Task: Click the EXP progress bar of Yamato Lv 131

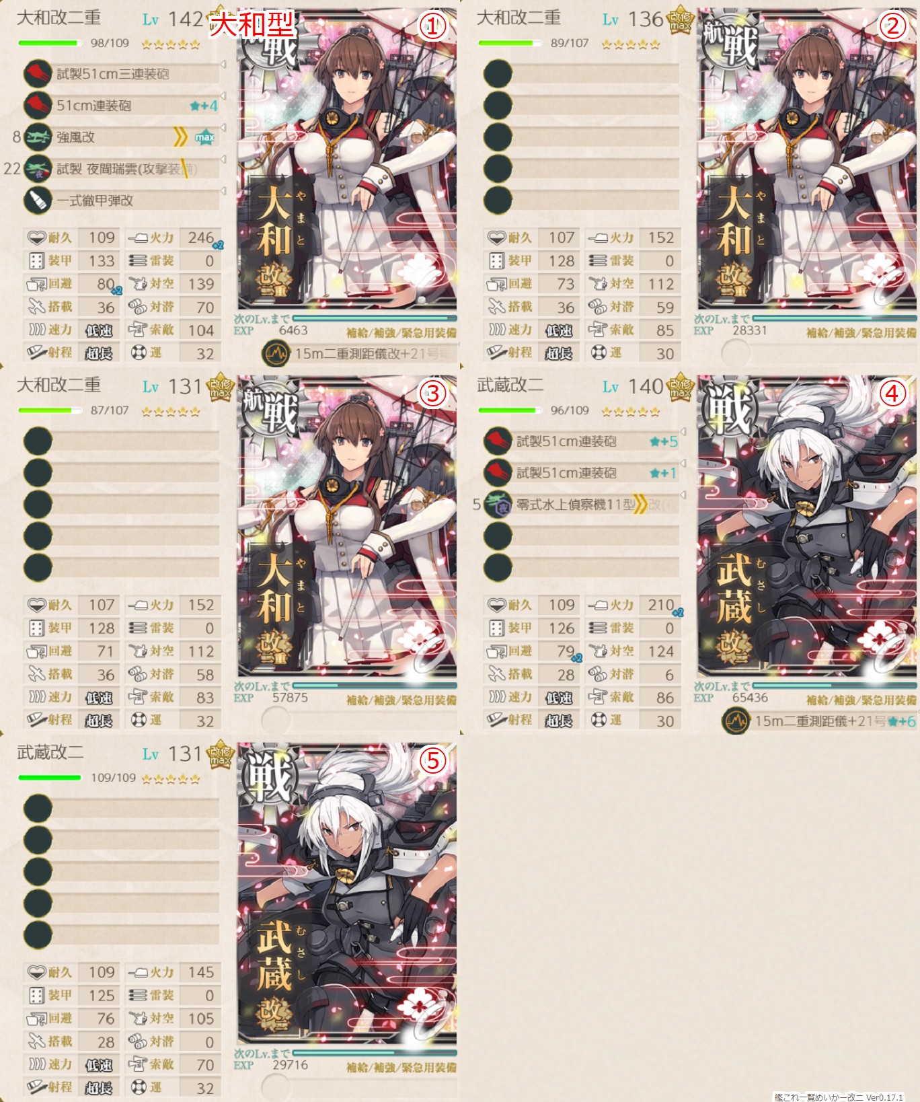Action: (375, 686)
